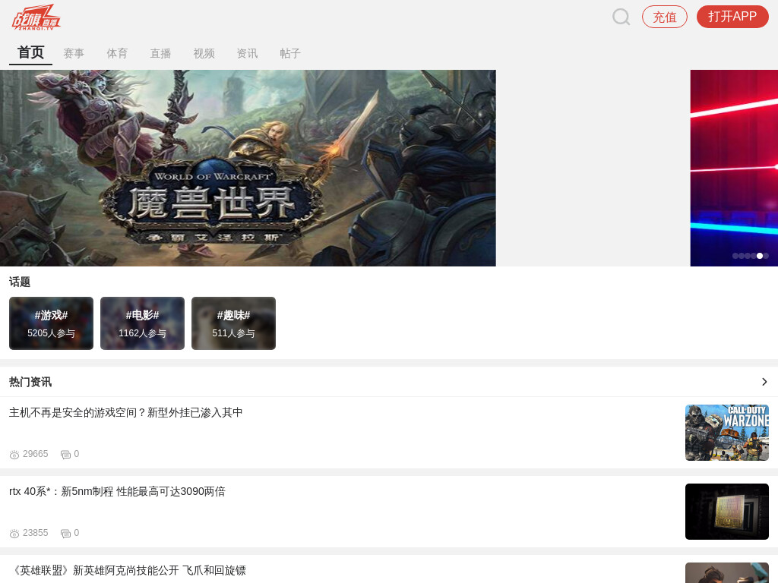Click the eye icon beside 23855
778x583 pixels.
pos(14,534)
